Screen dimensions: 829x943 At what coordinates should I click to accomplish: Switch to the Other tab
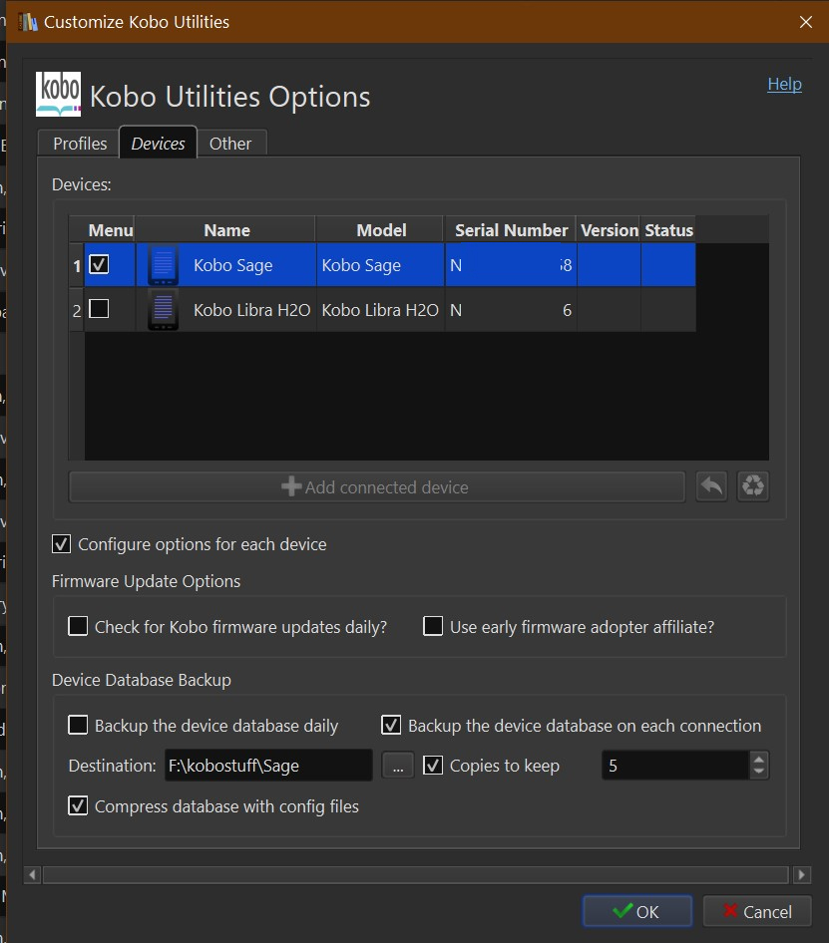tap(230, 144)
